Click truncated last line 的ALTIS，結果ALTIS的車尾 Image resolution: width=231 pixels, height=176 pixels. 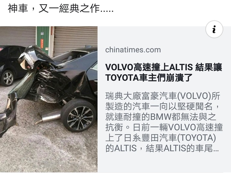pos(162,148)
